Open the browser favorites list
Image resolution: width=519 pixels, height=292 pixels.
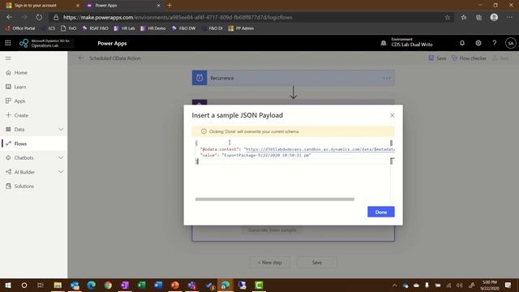[x=464, y=17]
